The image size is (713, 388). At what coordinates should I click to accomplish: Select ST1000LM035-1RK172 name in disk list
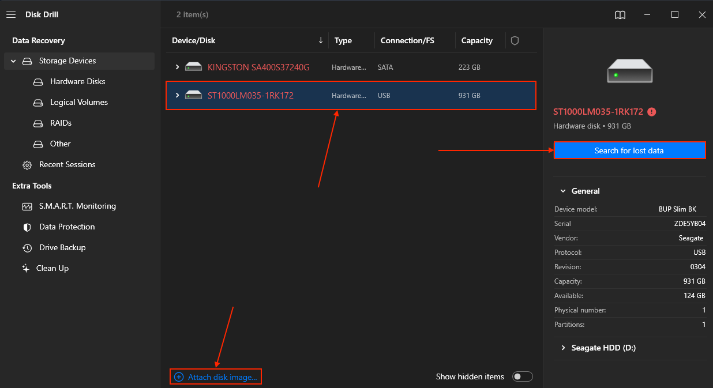[x=250, y=96]
